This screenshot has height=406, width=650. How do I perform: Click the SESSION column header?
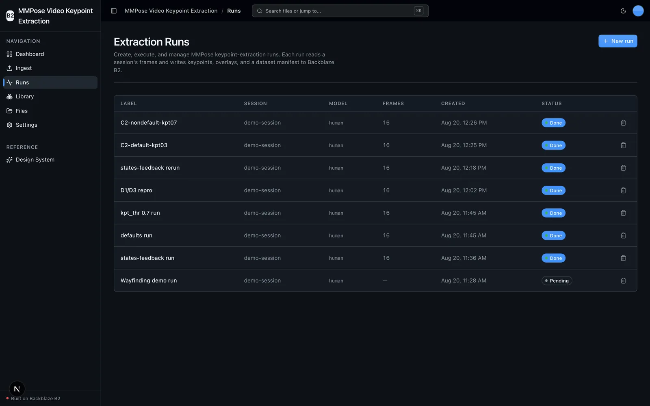point(256,104)
